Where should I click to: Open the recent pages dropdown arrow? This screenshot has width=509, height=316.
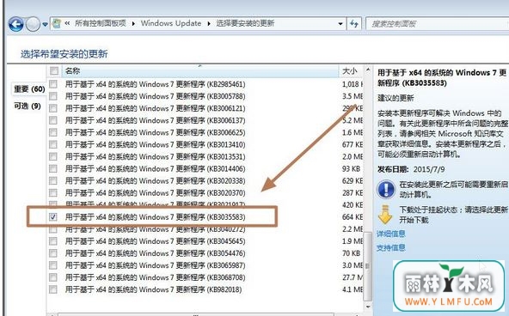coord(45,24)
